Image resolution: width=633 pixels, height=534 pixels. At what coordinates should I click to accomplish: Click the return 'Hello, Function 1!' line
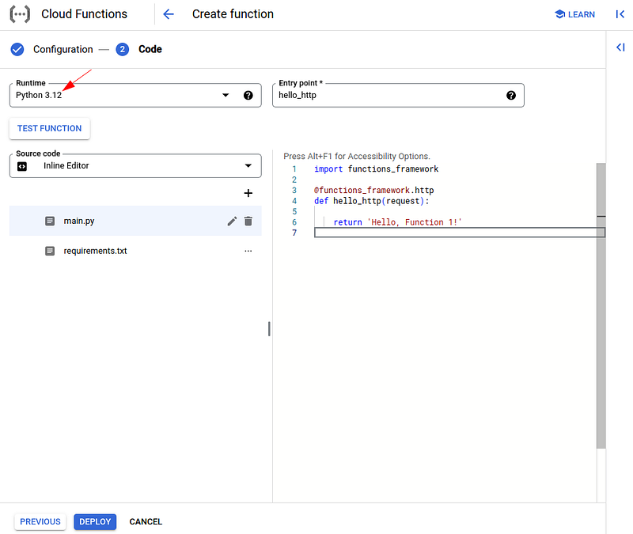pos(397,222)
